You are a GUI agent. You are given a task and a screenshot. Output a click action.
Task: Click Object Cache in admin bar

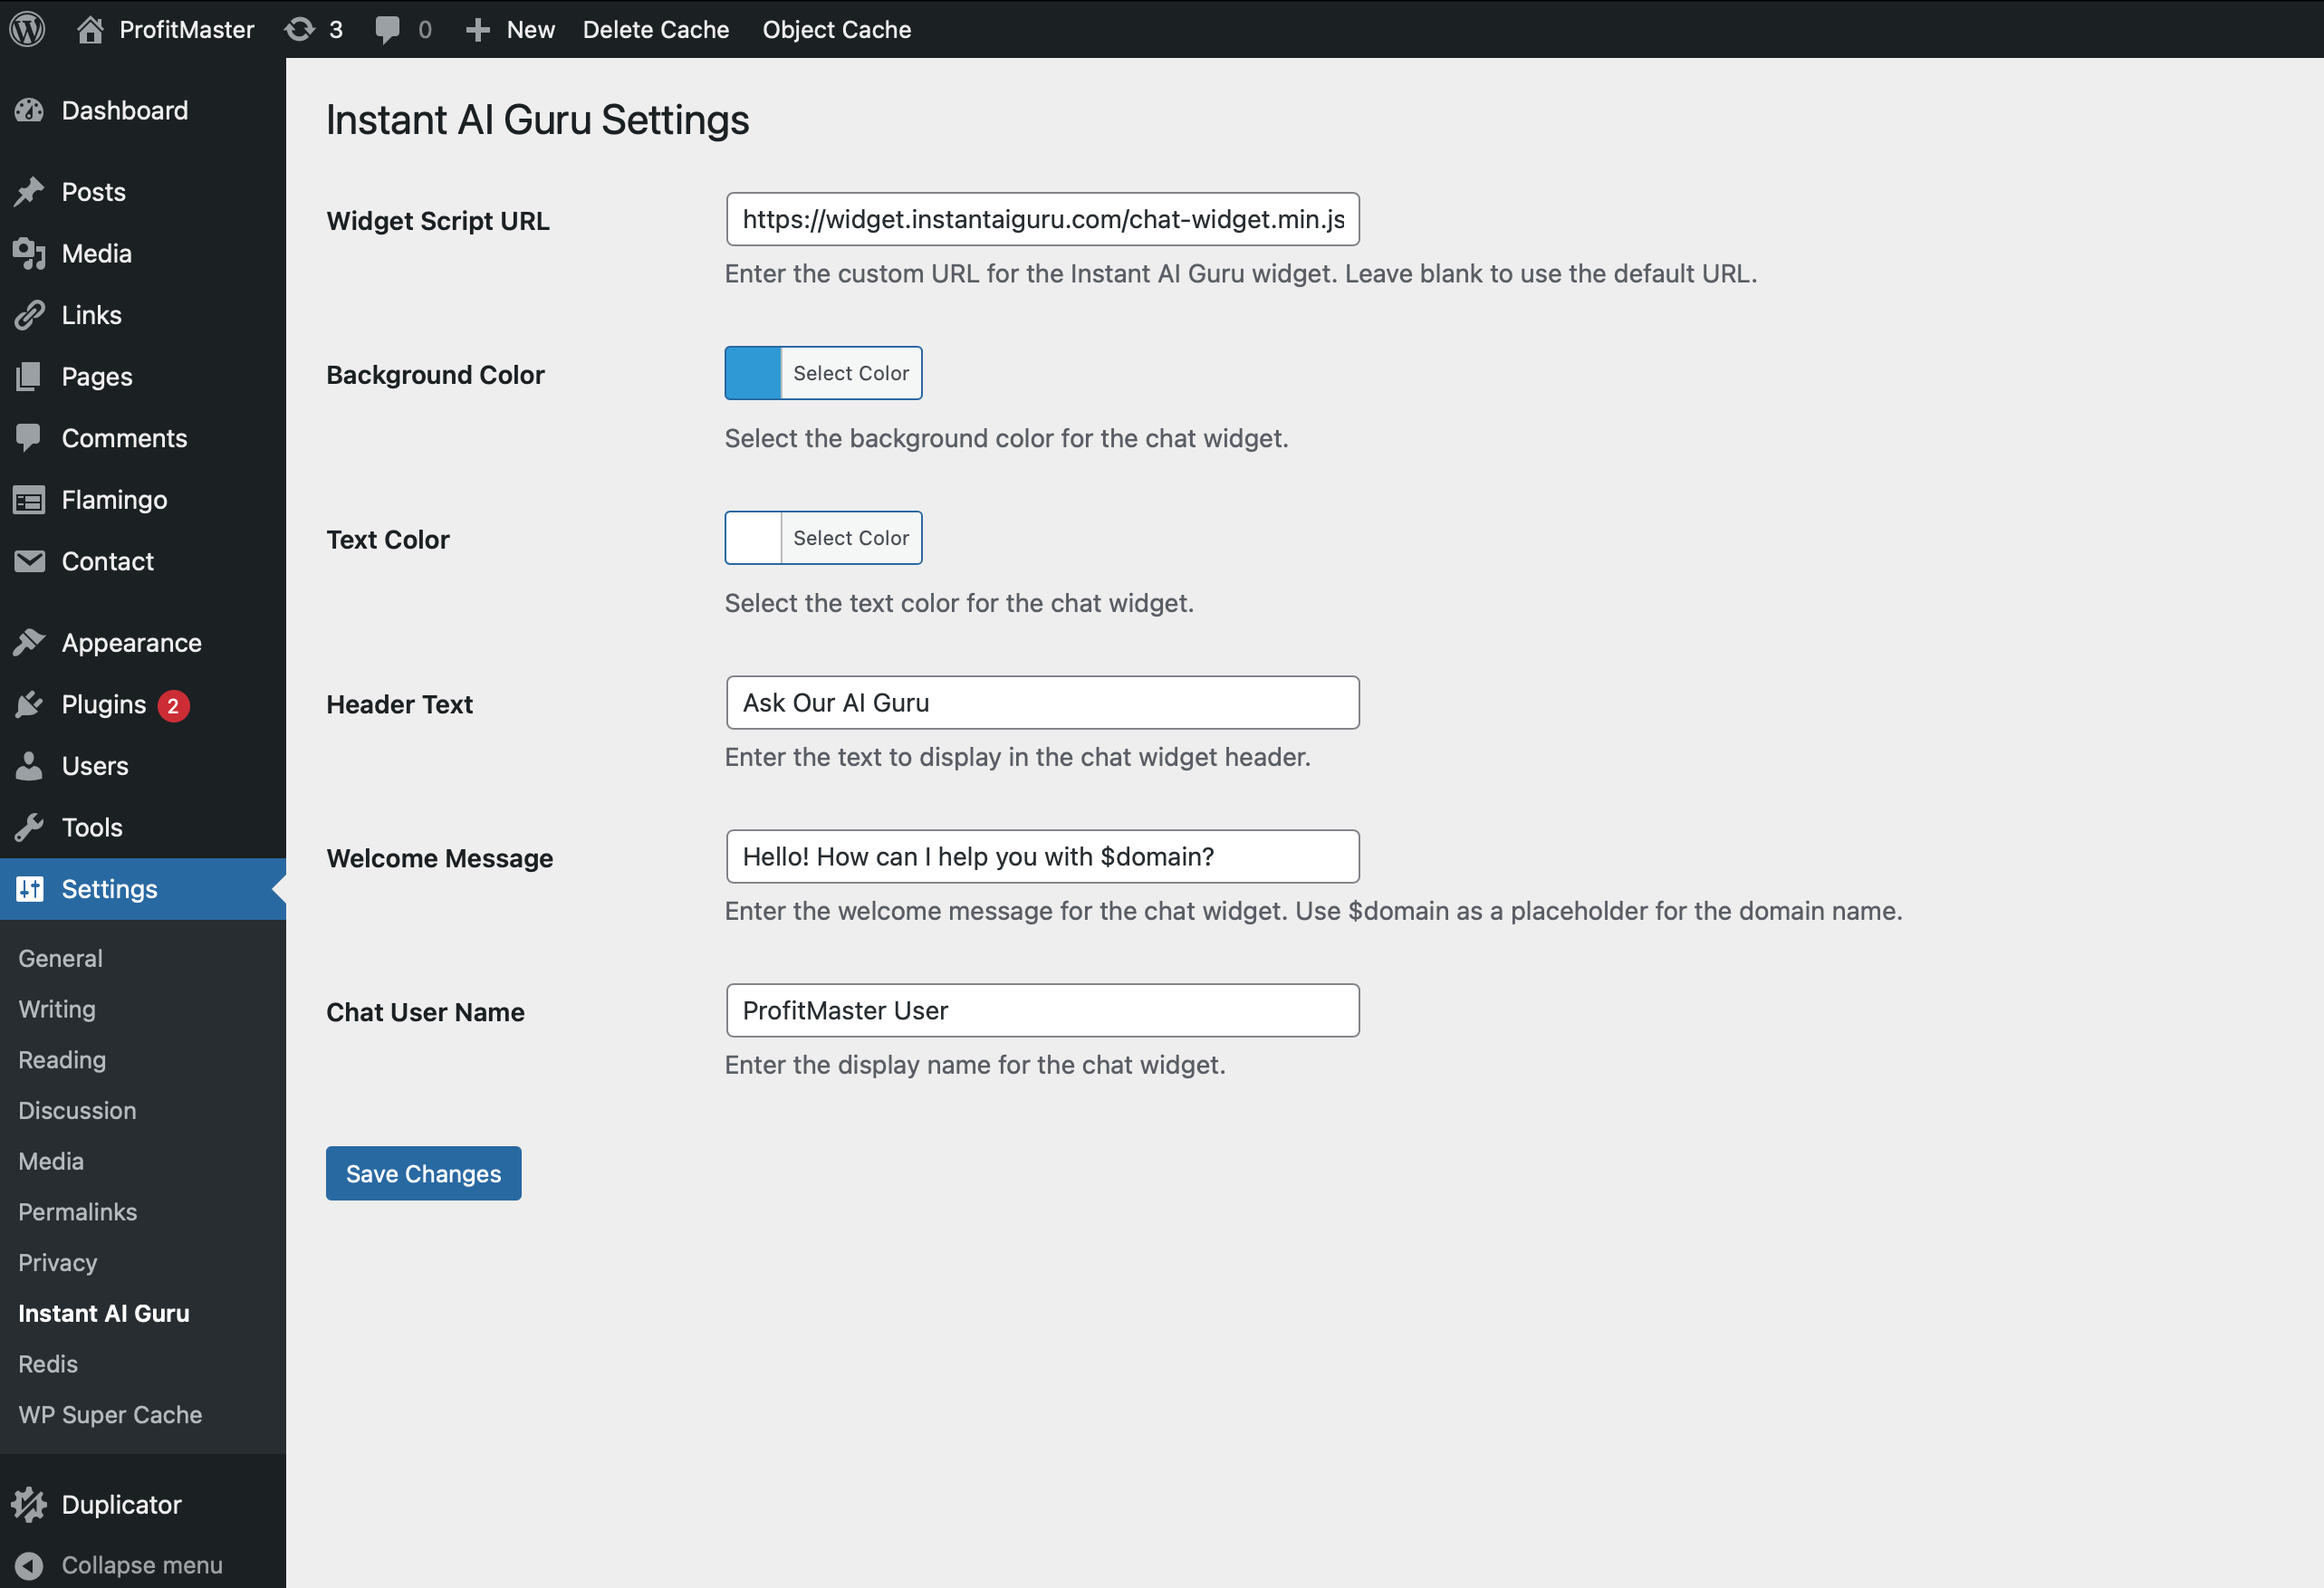837,30
